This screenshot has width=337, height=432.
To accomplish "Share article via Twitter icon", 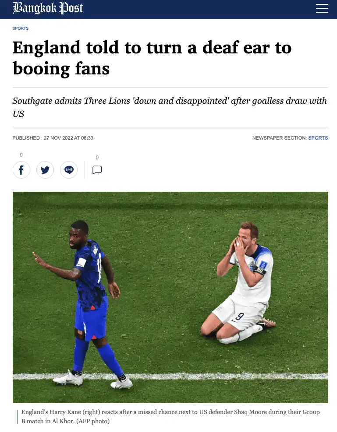I will click(x=45, y=170).
